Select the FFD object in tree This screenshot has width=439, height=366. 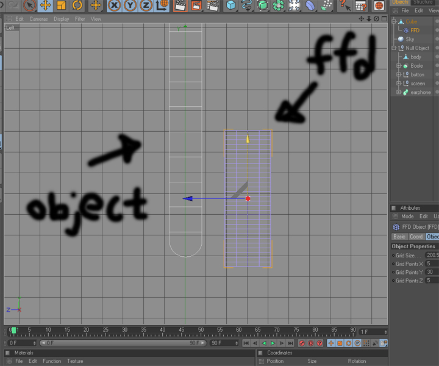(415, 30)
